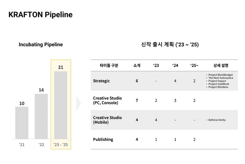Select the Incubating Pipeline chart heading
Image resolution: width=245 pixels, height=164 pixels.
41,45
